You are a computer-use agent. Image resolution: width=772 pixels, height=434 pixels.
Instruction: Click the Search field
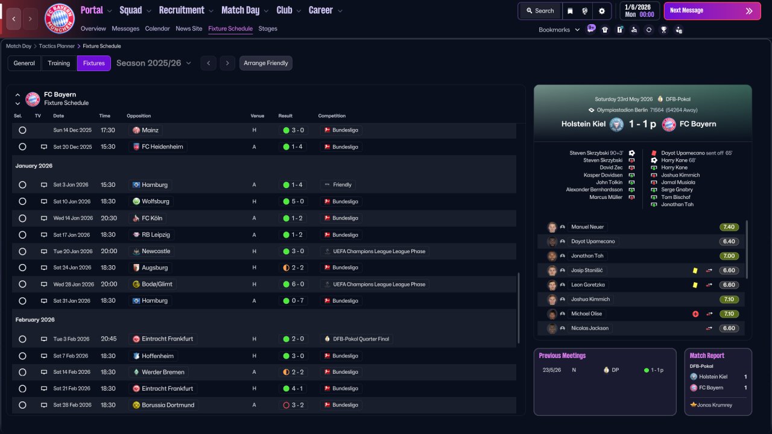tap(539, 11)
